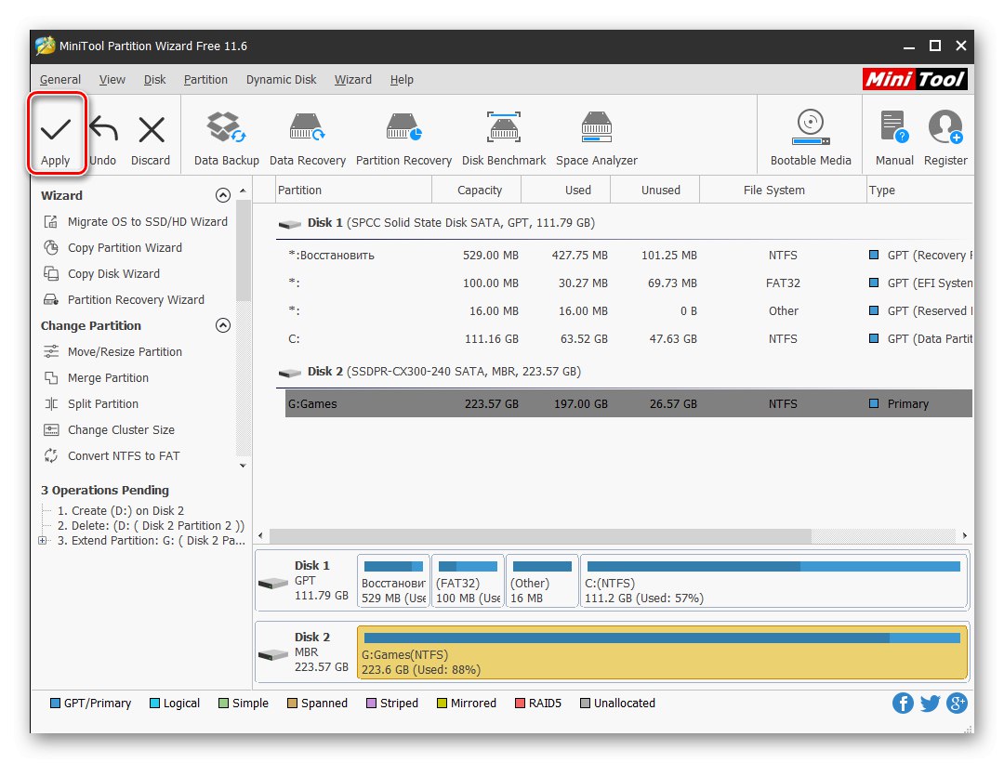Open the Partition menu

pyautogui.click(x=205, y=80)
